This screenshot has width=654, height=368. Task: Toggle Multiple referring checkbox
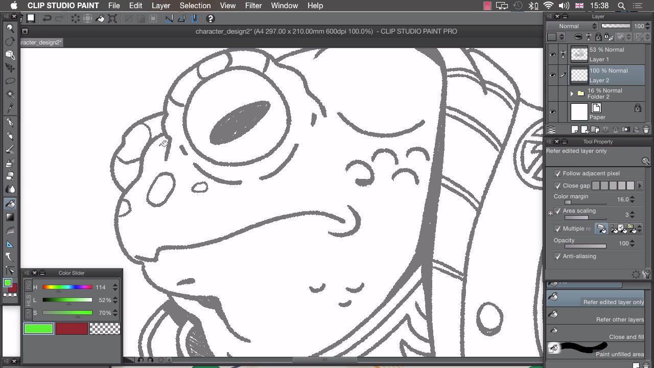pyautogui.click(x=557, y=228)
